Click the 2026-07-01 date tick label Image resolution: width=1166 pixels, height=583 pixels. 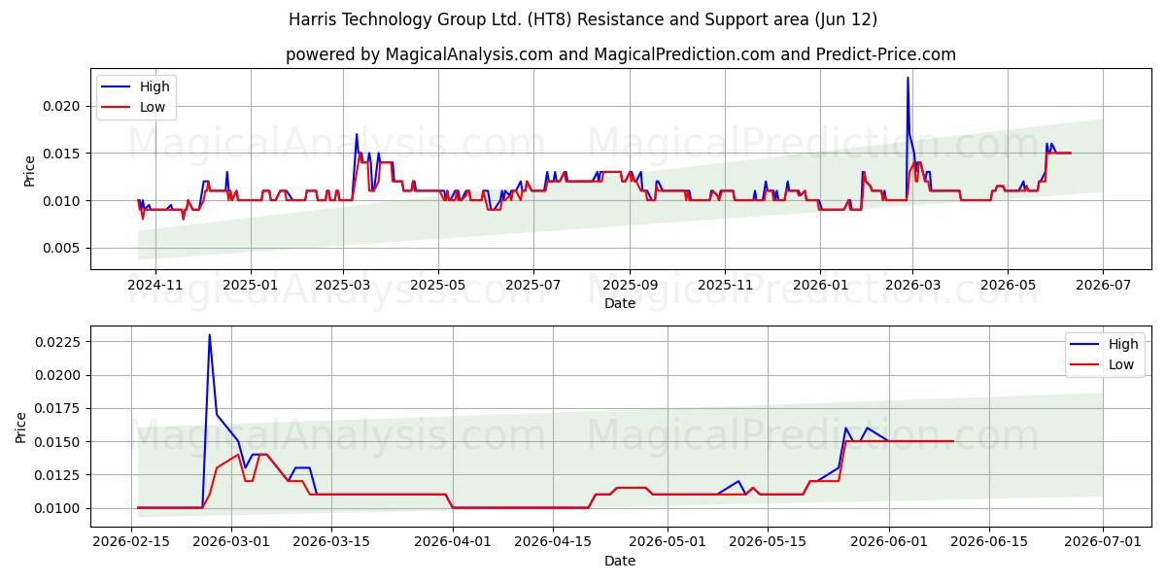click(x=1103, y=542)
